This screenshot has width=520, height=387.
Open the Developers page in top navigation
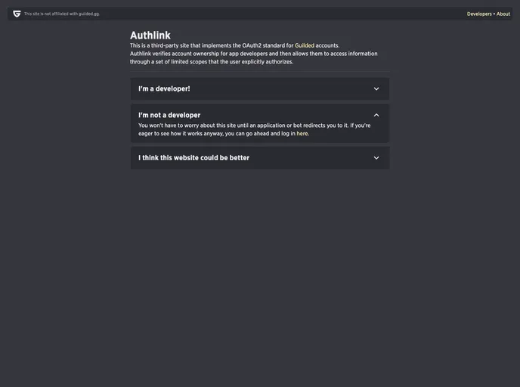(x=479, y=14)
